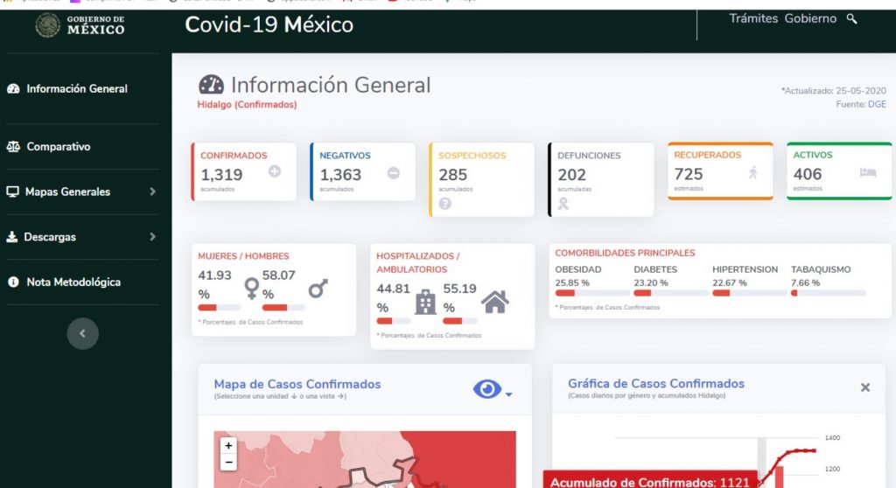Click the Covid-19 México title
This screenshot has width=896, height=488.
coord(269,24)
